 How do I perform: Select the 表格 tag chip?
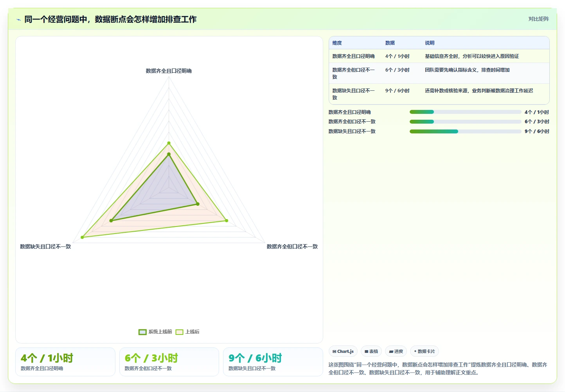click(371, 351)
